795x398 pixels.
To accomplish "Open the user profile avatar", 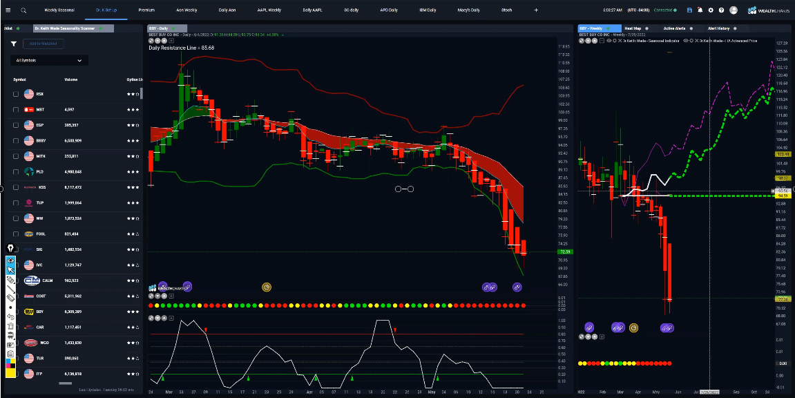I will click(x=733, y=10).
